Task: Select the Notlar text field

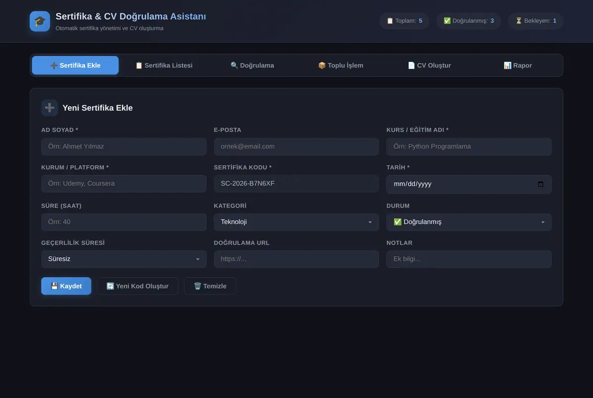Action: coord(469,259)
